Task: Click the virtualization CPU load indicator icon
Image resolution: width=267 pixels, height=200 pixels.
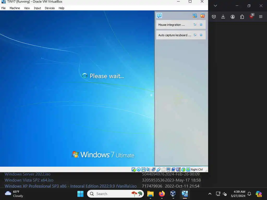Action: click(x=178, y=169)
